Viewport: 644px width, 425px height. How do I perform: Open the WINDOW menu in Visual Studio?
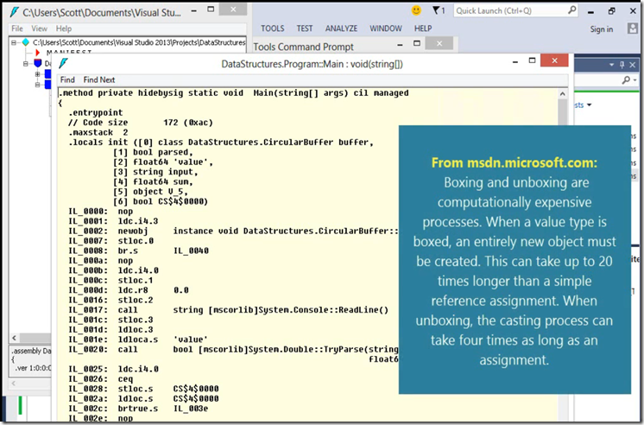386,29
